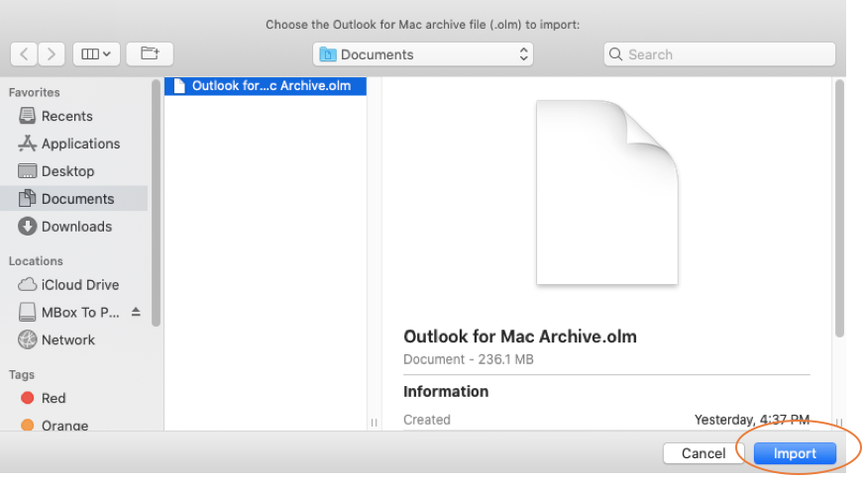Go back with the left chevron button

tap(24, 53)
